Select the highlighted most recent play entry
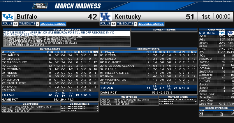 [67, 34]
